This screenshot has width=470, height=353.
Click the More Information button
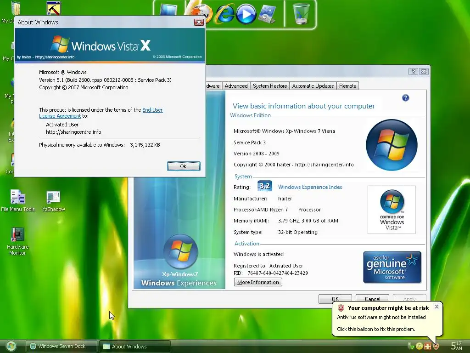[258, 282]
